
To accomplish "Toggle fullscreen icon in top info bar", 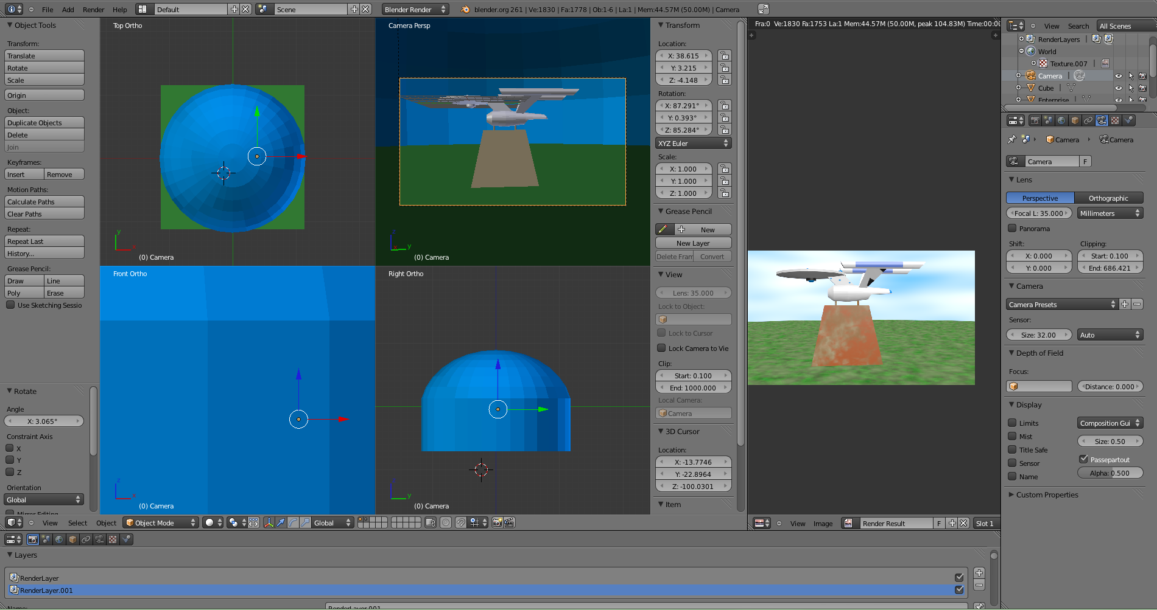I will click(763, 9).
